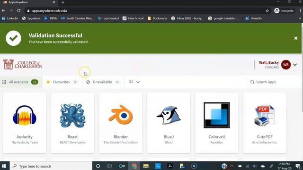Open the notification center icon
The image size is (303, 170).
[298, 166]
